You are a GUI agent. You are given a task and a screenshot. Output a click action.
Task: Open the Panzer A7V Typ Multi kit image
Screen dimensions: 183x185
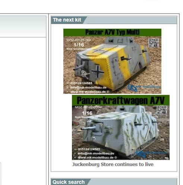coord(112,61)
